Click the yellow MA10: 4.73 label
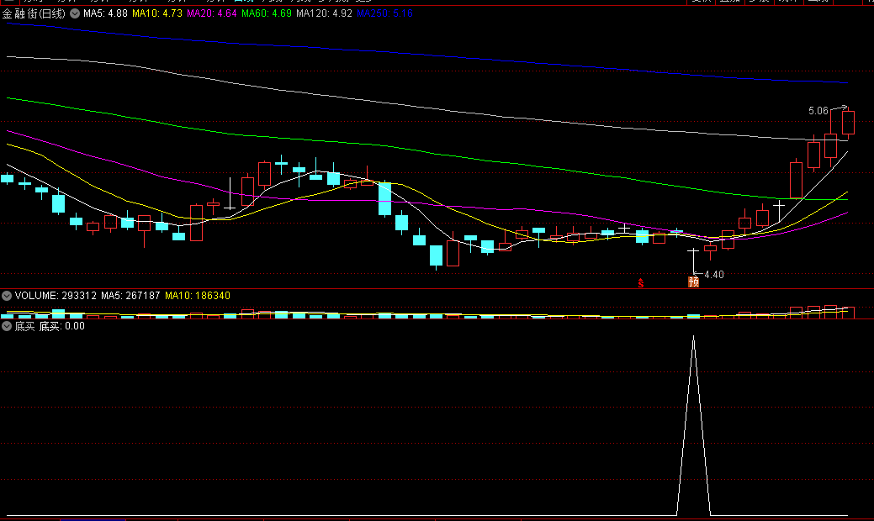This screenshot has height=521, width=874. pyautogui.click(x=157, y=13)
